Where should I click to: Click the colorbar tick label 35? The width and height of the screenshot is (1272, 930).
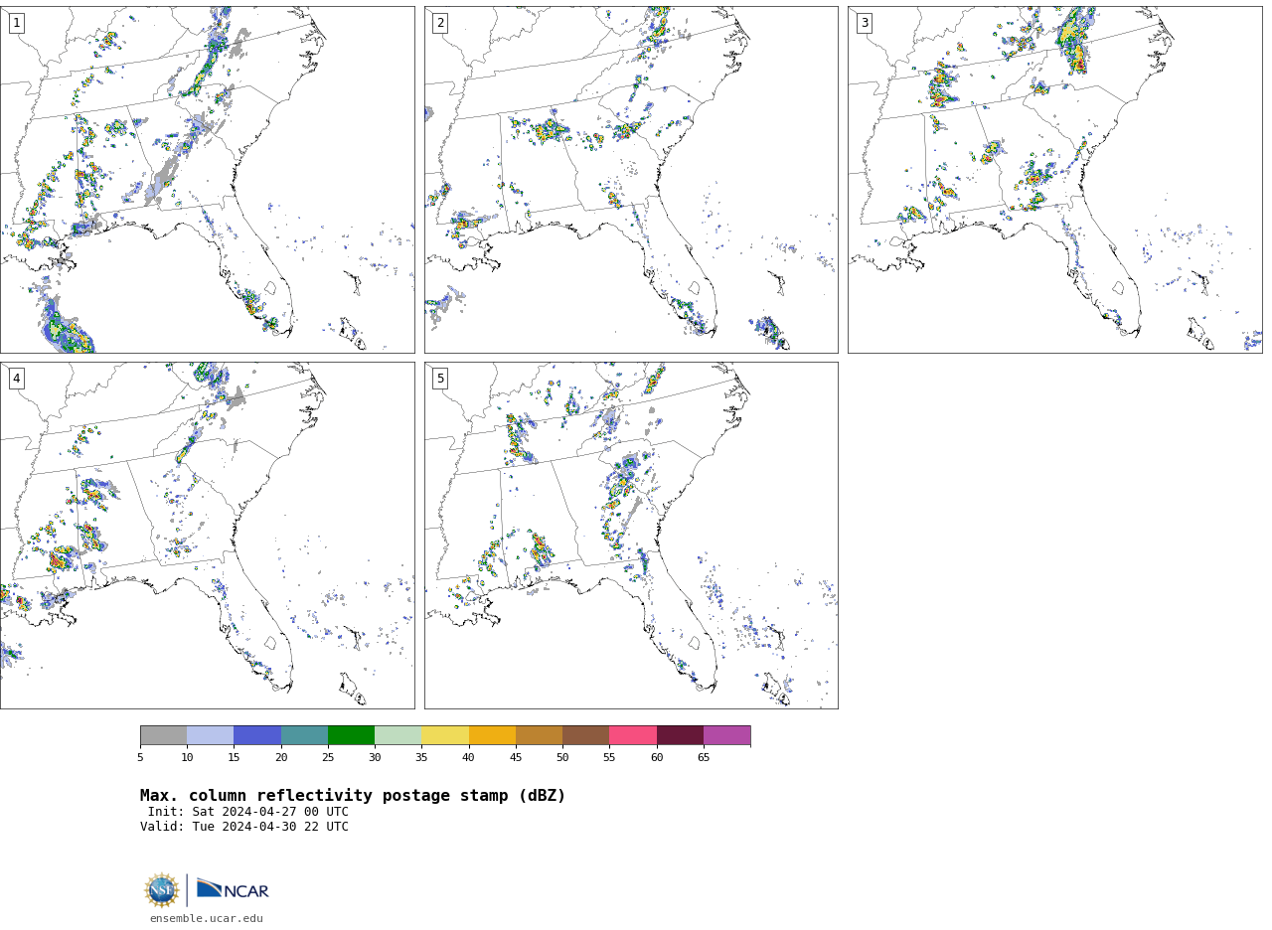(x=421, y=757)
